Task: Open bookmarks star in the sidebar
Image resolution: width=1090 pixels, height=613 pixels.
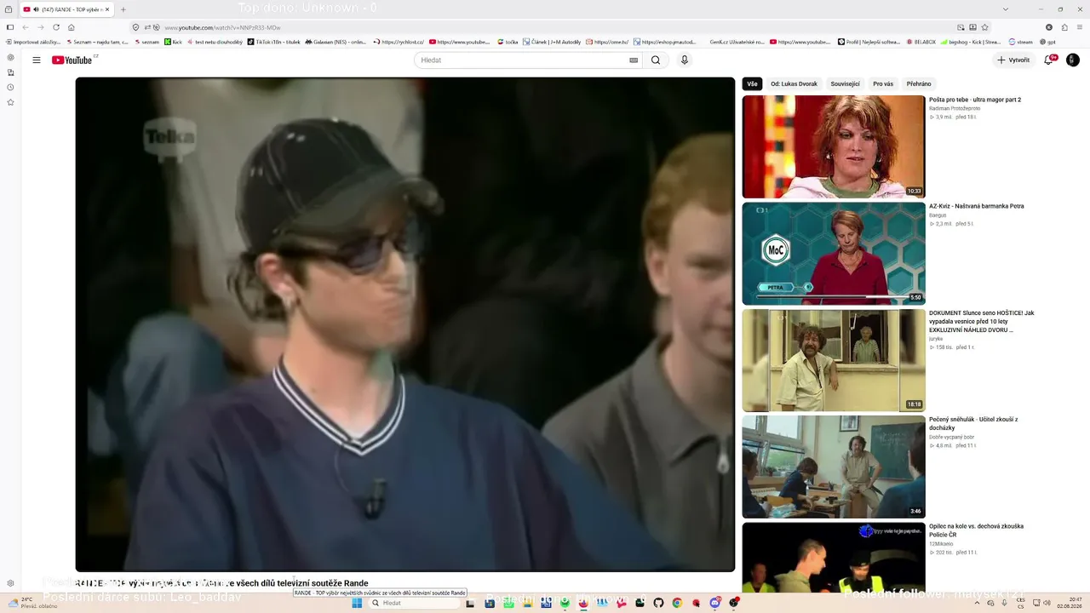Action: pyautogui.click(x=10, y=102)
